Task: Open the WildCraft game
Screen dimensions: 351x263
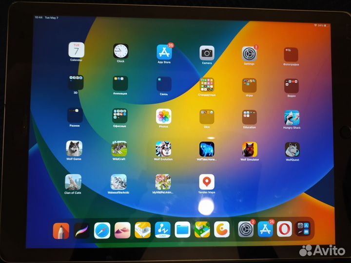Action: tap(119, 149)
